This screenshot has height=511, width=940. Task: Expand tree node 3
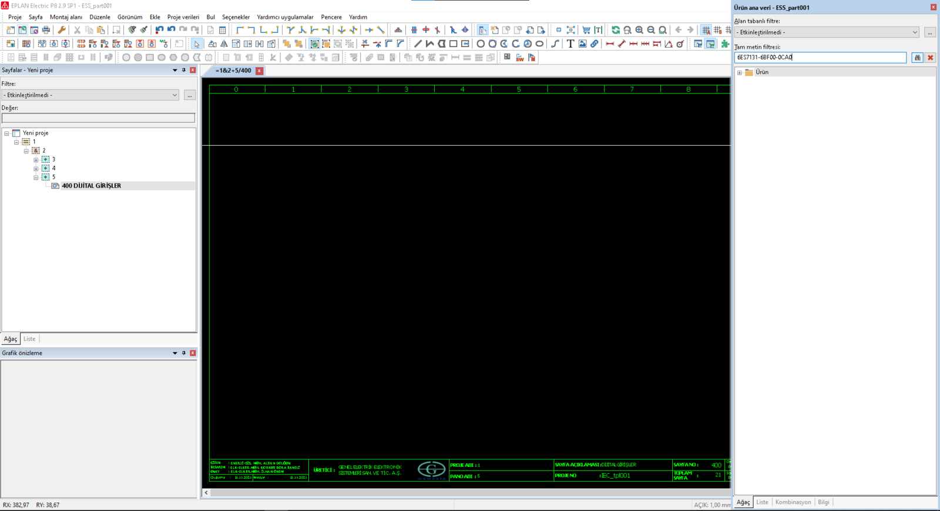[x=36, y=160]
